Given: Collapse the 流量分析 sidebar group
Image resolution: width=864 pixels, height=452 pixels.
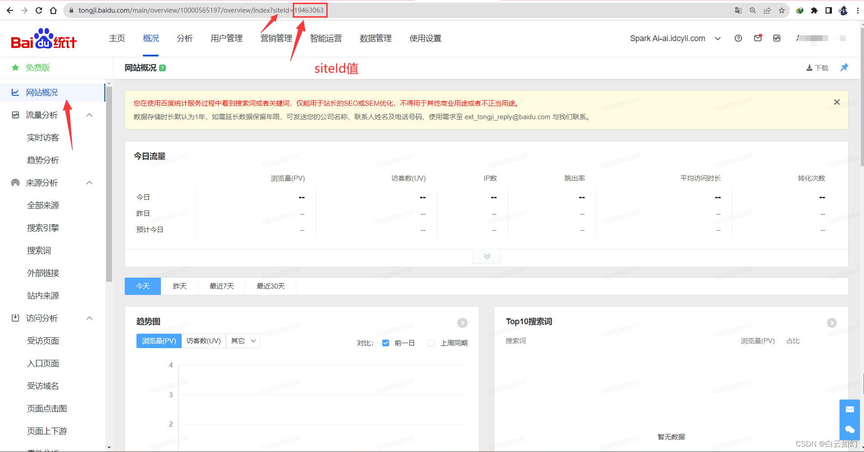Looking at the screenshot, I should 89,115.
